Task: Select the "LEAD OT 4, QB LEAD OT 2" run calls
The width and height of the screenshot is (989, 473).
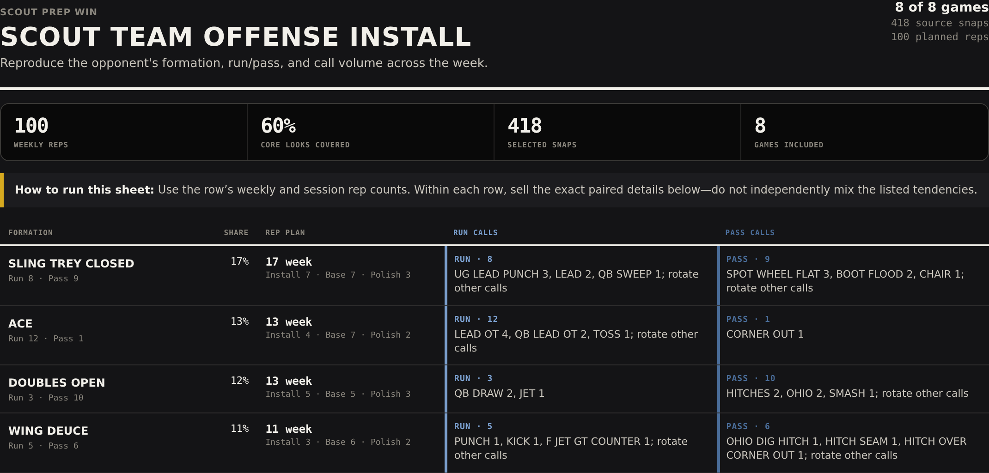Action: point(576,341)
